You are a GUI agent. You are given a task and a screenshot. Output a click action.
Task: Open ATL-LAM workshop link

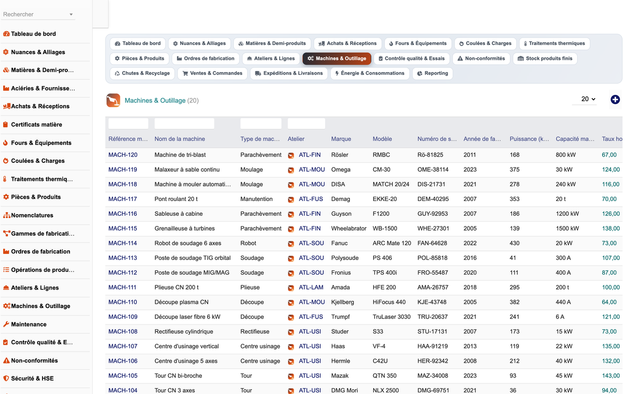(x=311, y=287)
